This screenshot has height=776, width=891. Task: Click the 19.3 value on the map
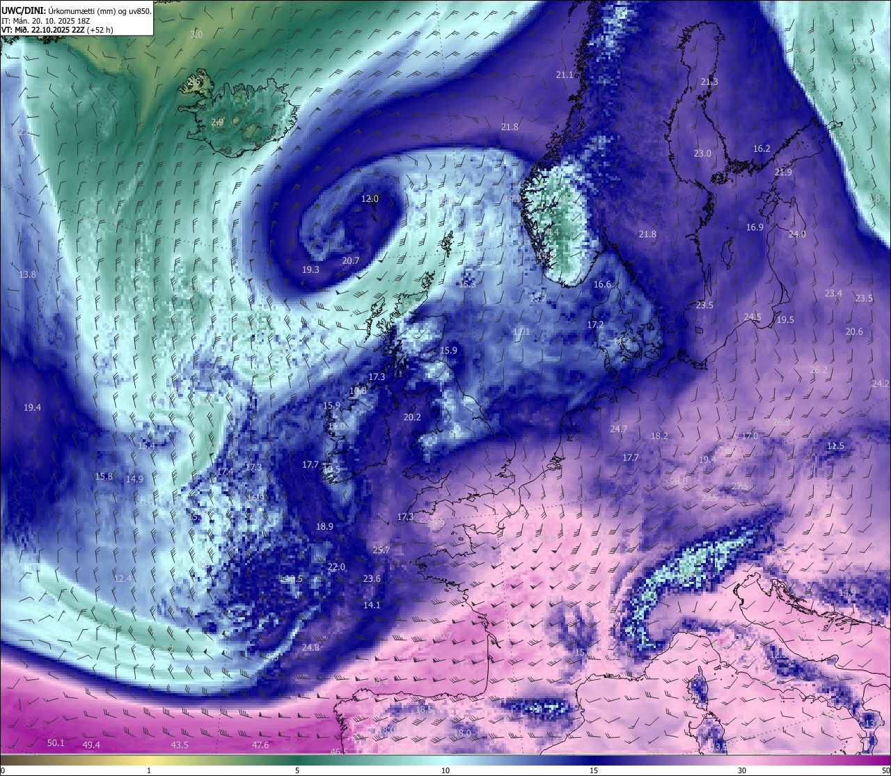pos(310,270)
